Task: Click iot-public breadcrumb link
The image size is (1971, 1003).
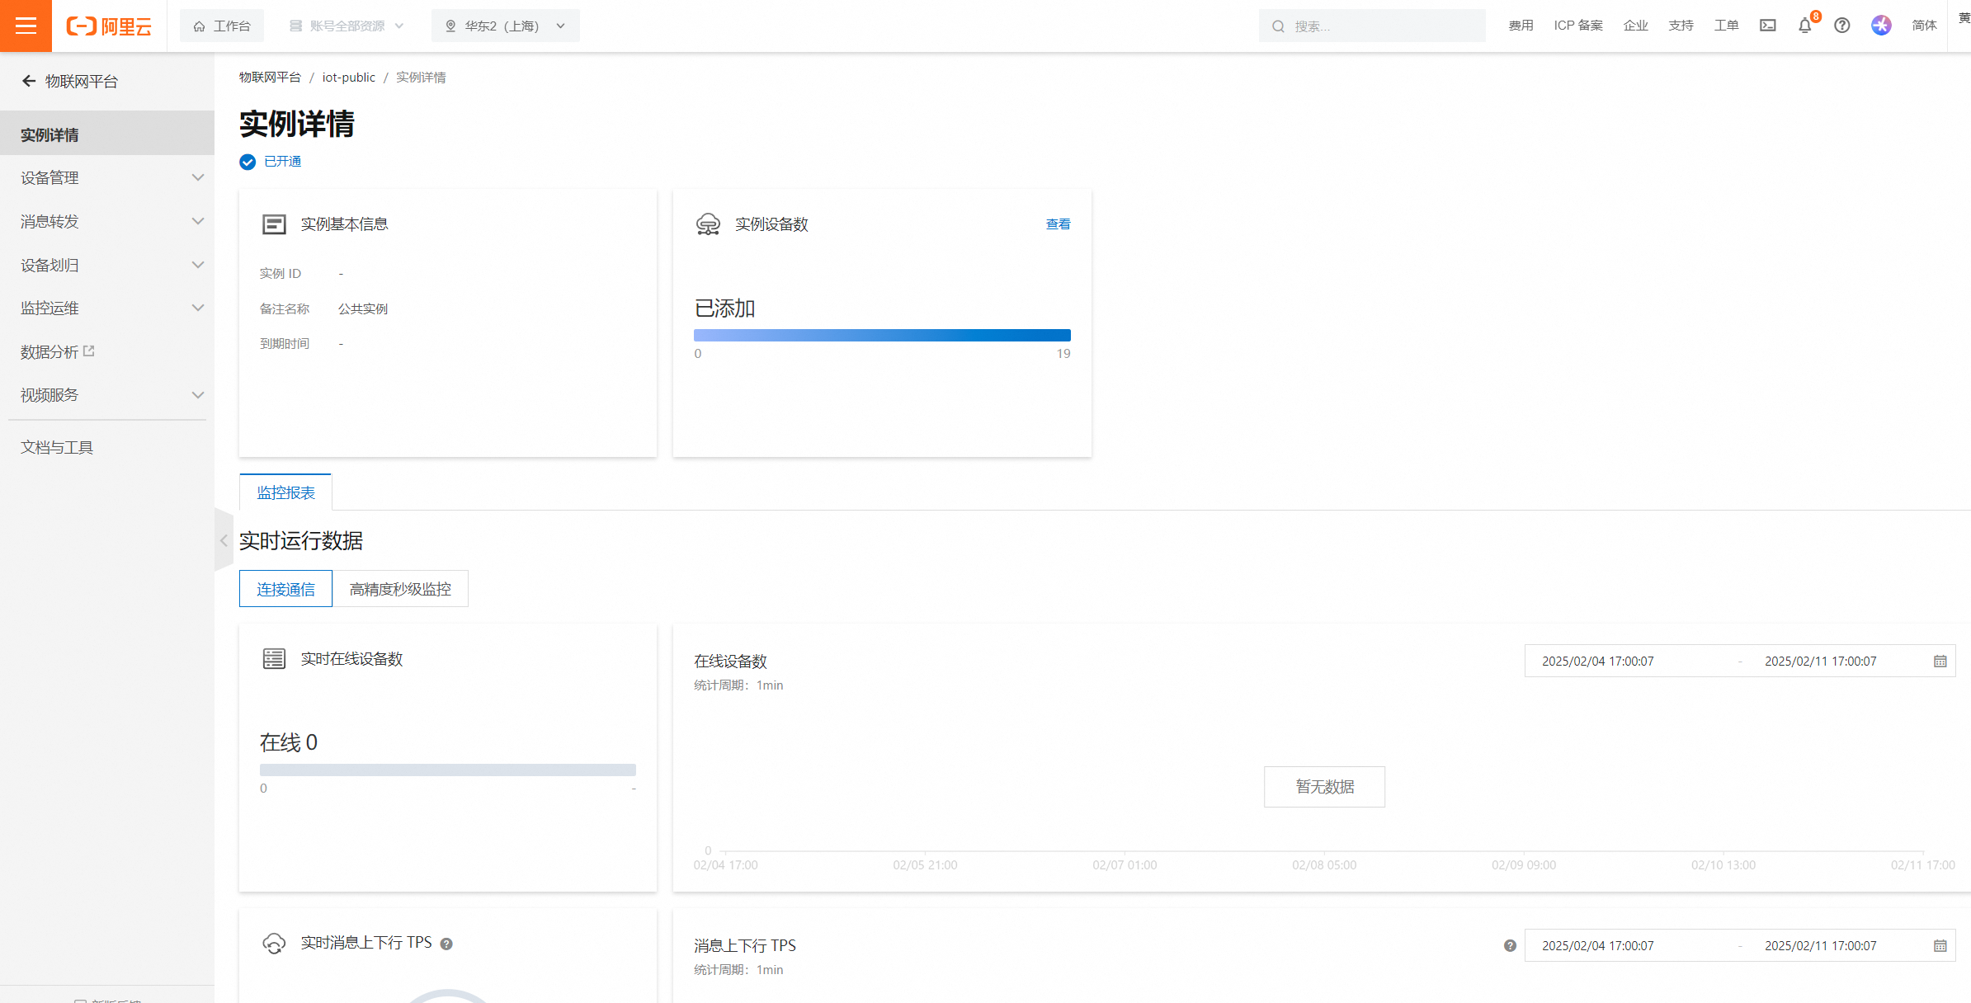Action: [x=348, y=77]
